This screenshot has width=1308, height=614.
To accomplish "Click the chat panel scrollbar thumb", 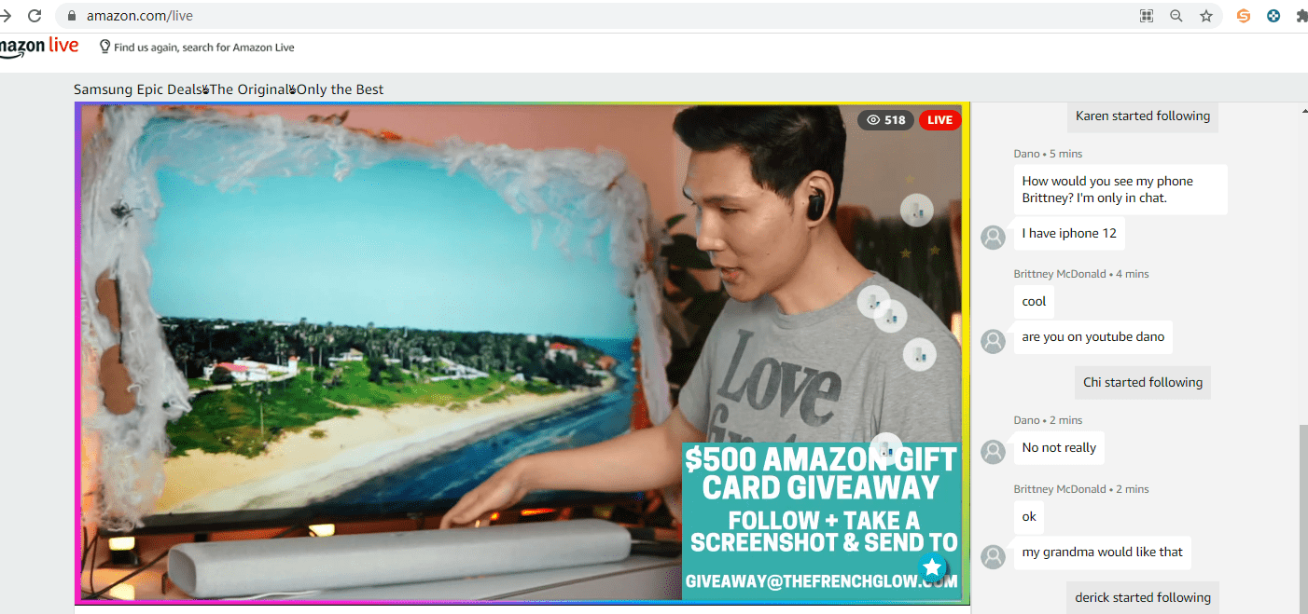I will coord(1303,518).
